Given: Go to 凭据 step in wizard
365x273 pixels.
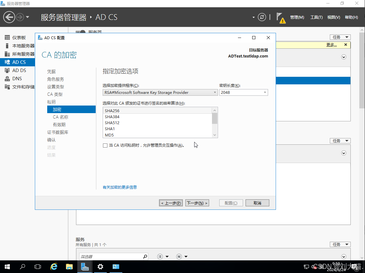Looking at the screenshot, I should pyautogui.click(x=51, y=71).
